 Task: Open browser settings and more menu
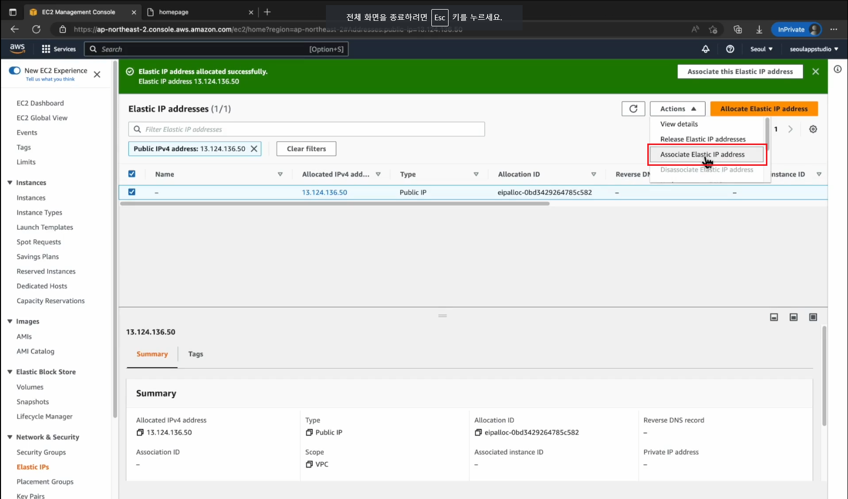pyautogui.click(x=834, y=29)
